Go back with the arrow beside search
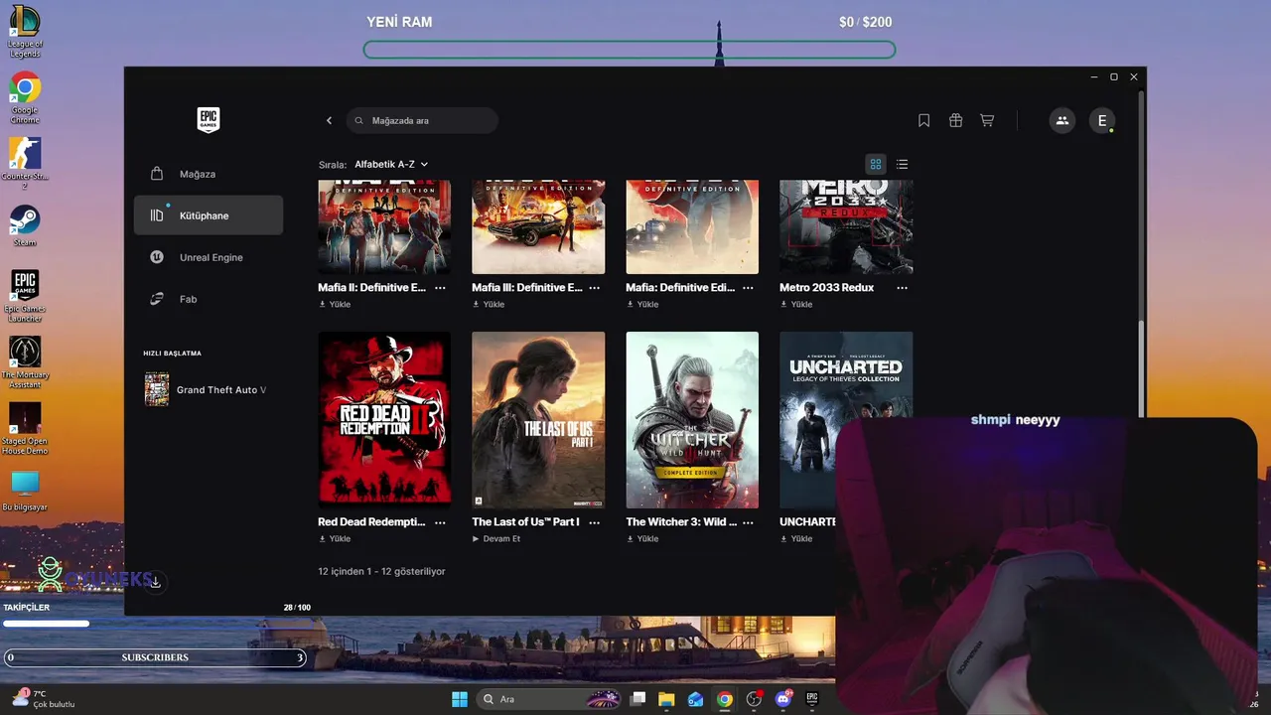This screenshot has width=1271, height=715. point(330,120)
